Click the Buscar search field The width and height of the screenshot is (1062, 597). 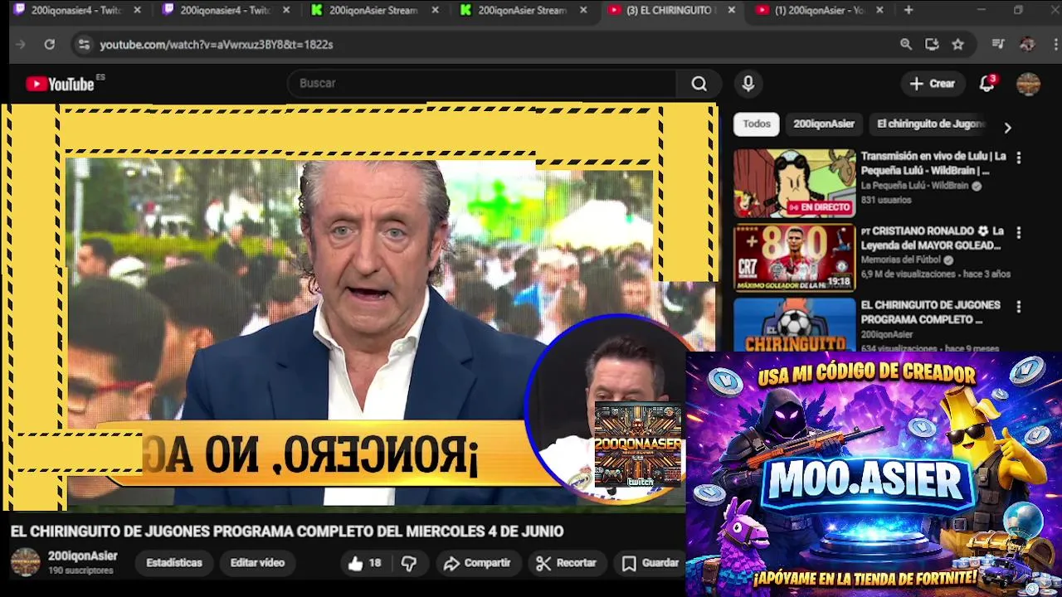coord(483,84)
